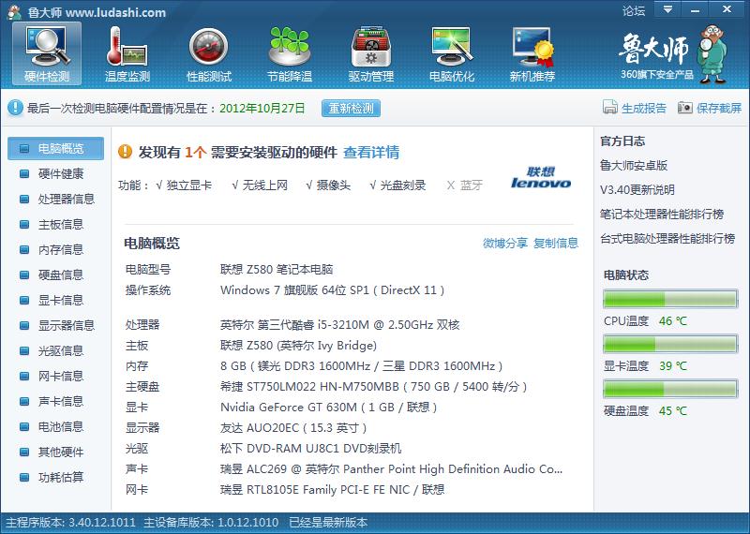Click the 希捷 ST750LM022 hard disk value
750x534 pixels.
373,387
